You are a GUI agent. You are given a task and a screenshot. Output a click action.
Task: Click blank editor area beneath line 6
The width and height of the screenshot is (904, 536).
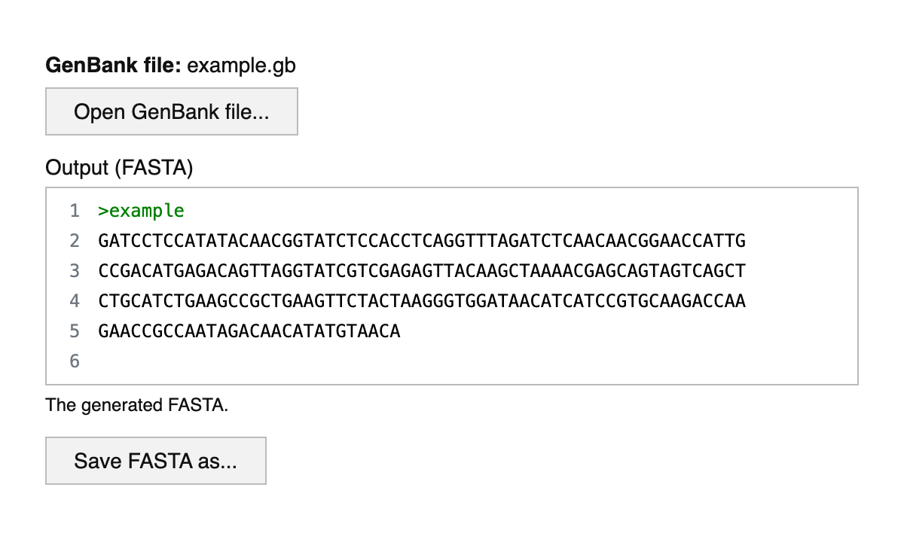(452, 377)
